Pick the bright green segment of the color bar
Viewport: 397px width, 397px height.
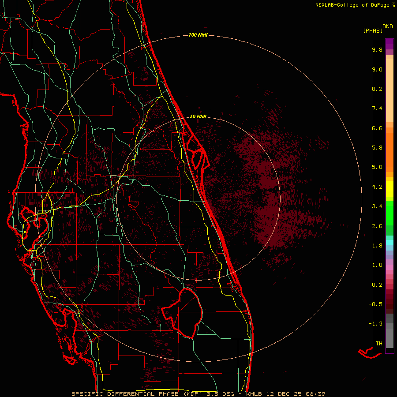coord(390,213)
